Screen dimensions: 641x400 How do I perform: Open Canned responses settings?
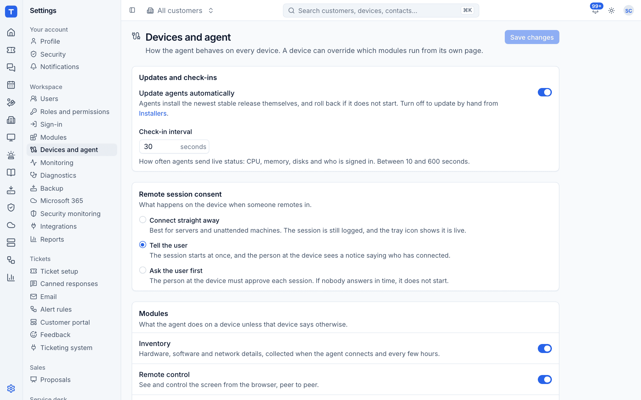point(72,284)
